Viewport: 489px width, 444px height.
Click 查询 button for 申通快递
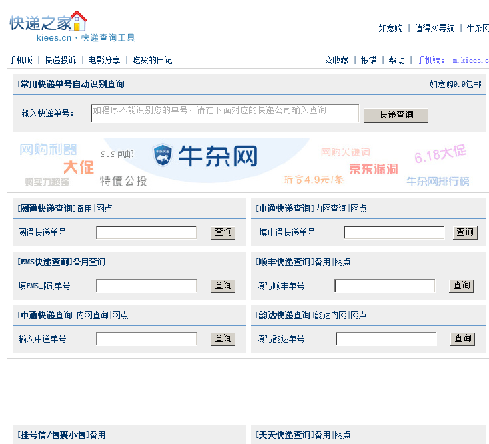tap(465, 233)
